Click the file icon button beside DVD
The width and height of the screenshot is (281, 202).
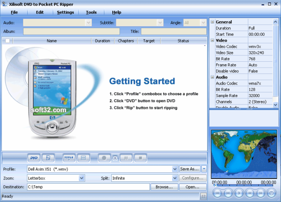[48, 158]
